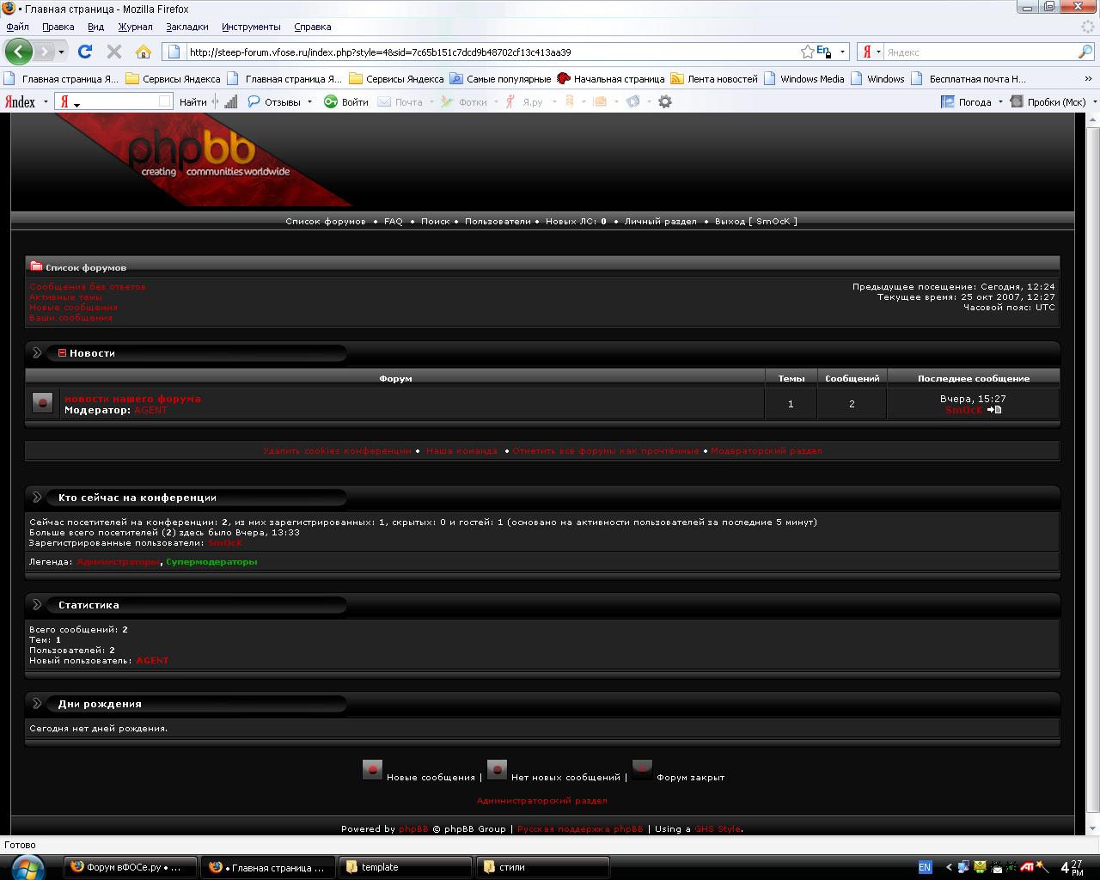Click the Firefox reload page icon
The image size is (1100, 880).
84,52
